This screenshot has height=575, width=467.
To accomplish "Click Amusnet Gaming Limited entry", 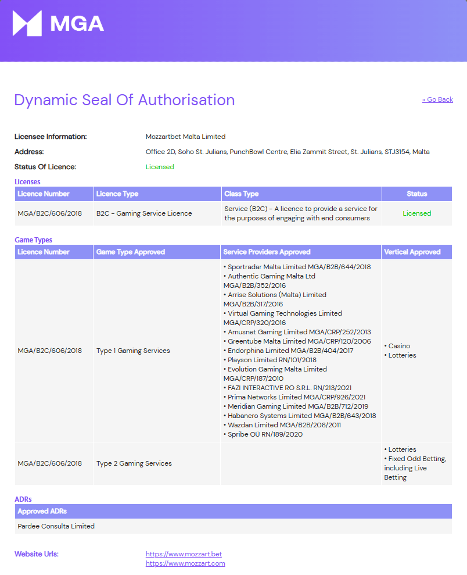I will click(x=297, y=332).
